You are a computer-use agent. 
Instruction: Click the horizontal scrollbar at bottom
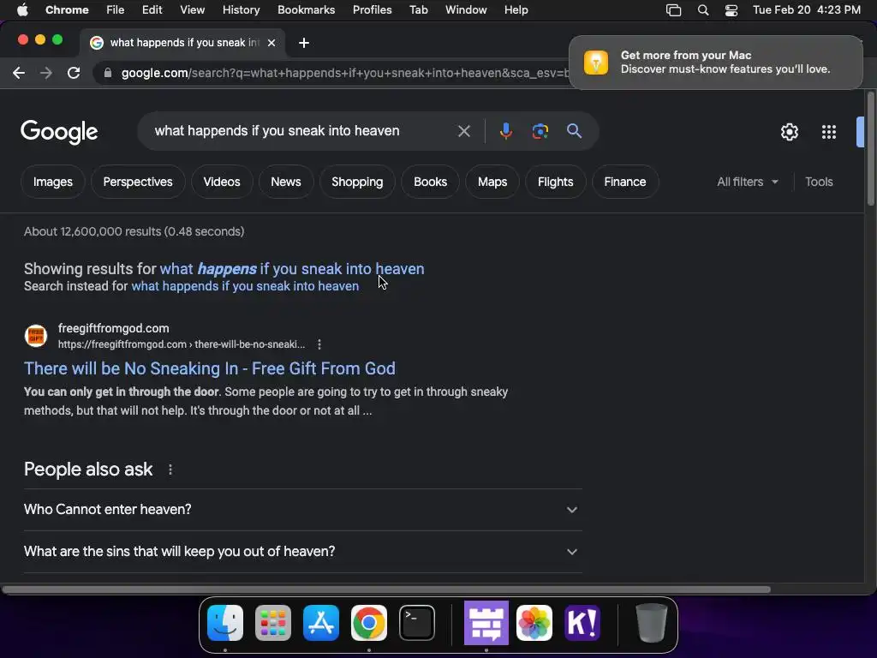coord(386,589)
